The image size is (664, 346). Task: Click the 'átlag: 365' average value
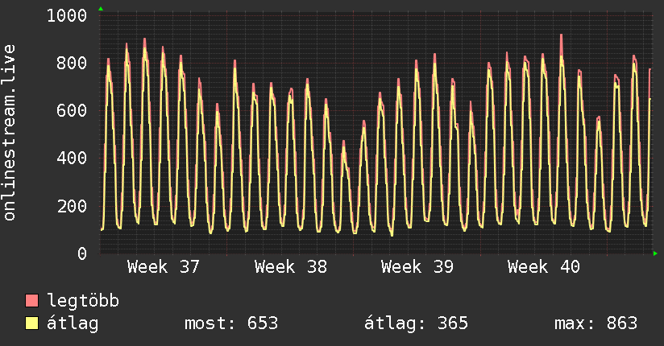coord(417,323)
